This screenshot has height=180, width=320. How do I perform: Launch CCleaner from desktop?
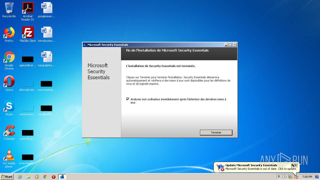tap(9, 132)
